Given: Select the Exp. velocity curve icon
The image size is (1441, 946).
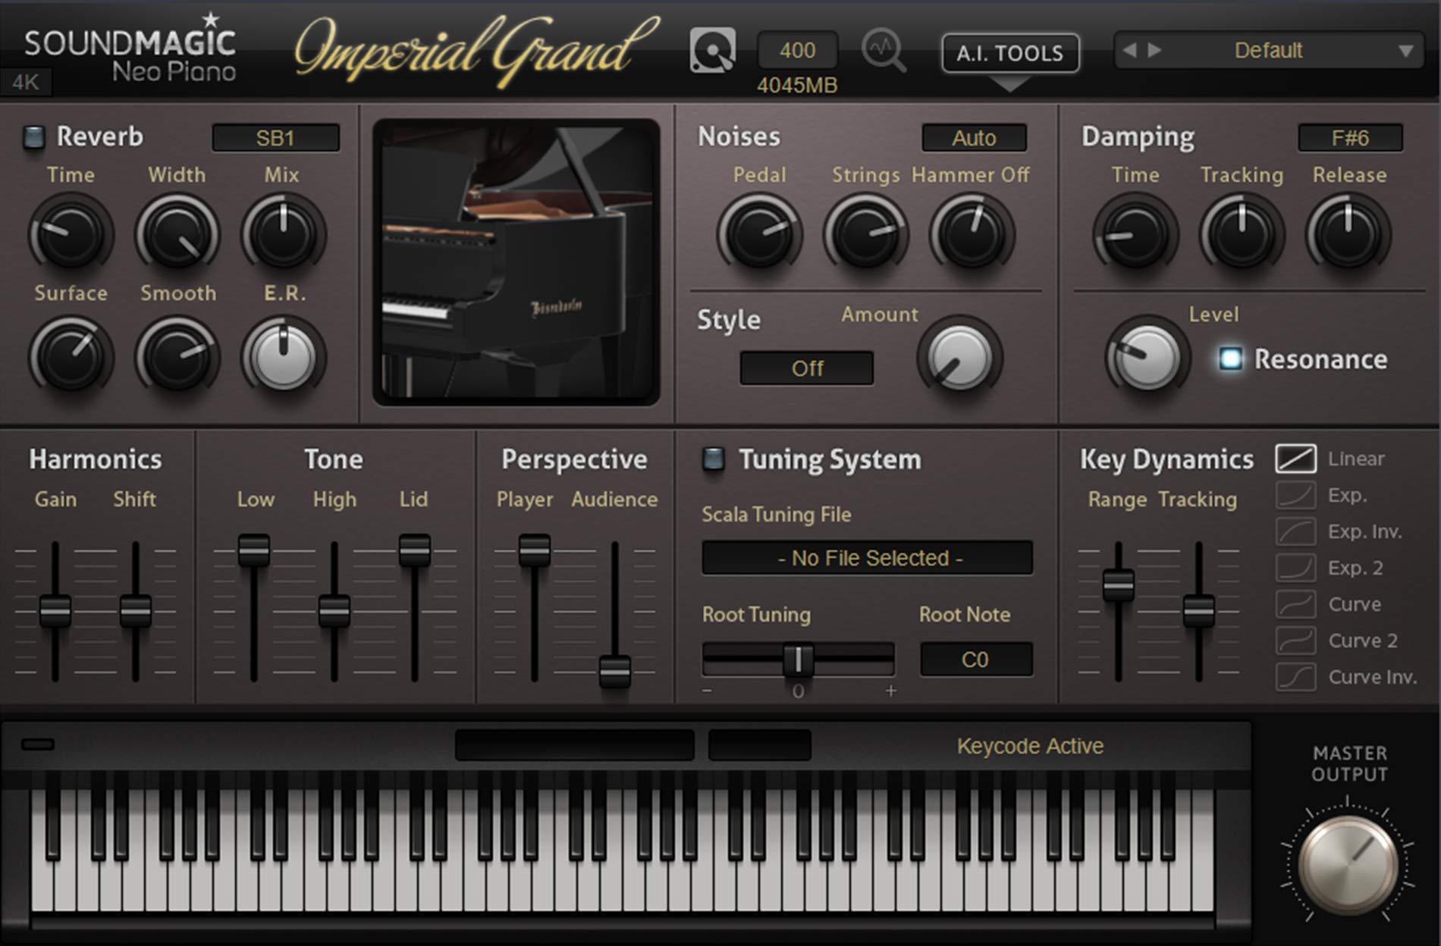Looking at the screenshot, I should pyautogui.click(x=1295, y=495).
